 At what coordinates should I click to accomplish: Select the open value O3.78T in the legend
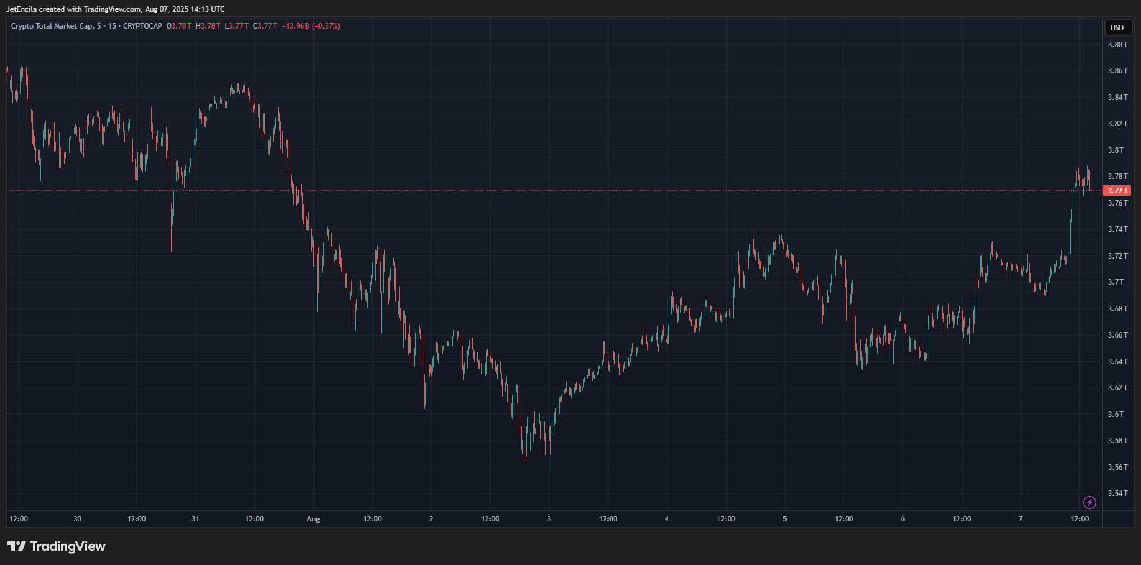(x=178, y=26)
